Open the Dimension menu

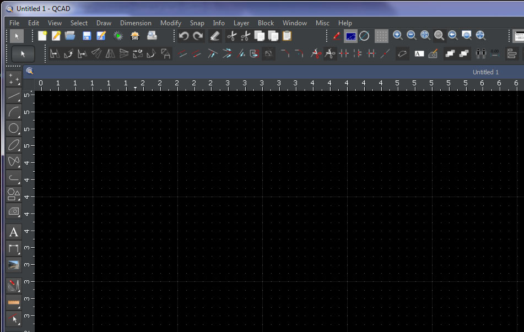[136, 23]
